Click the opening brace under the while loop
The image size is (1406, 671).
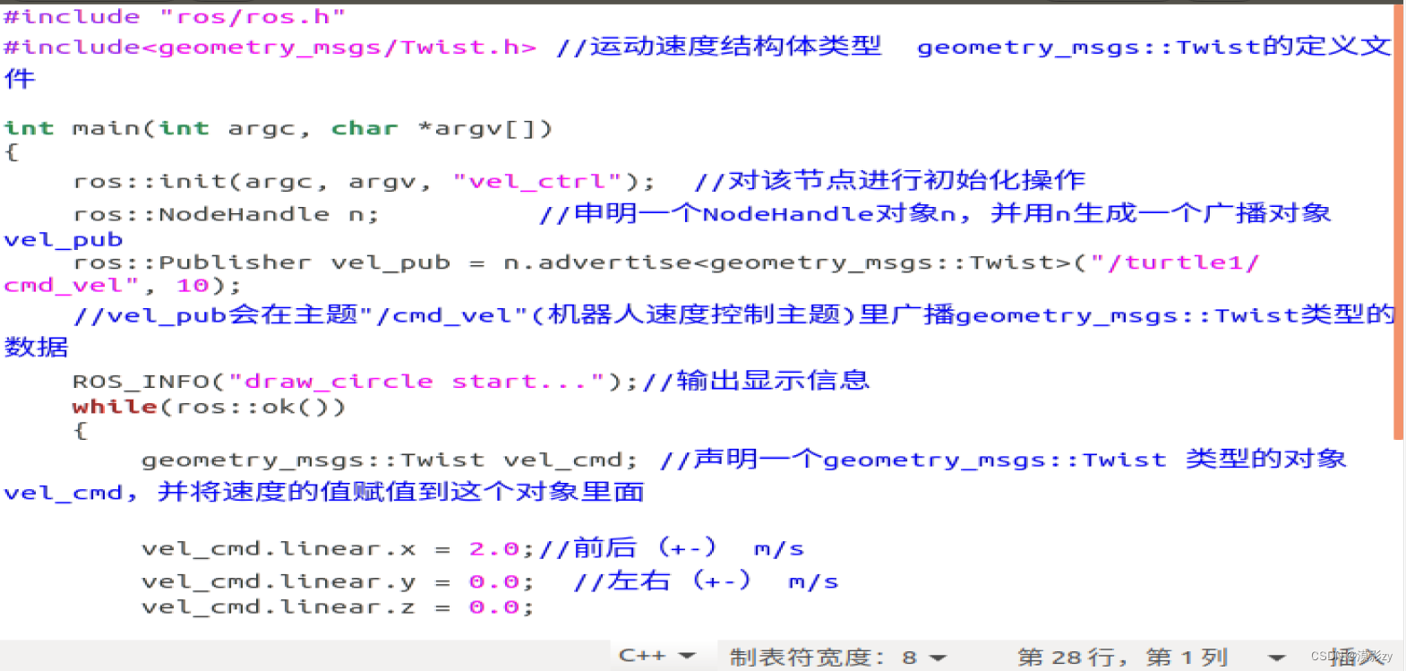[x=81, y=431]
